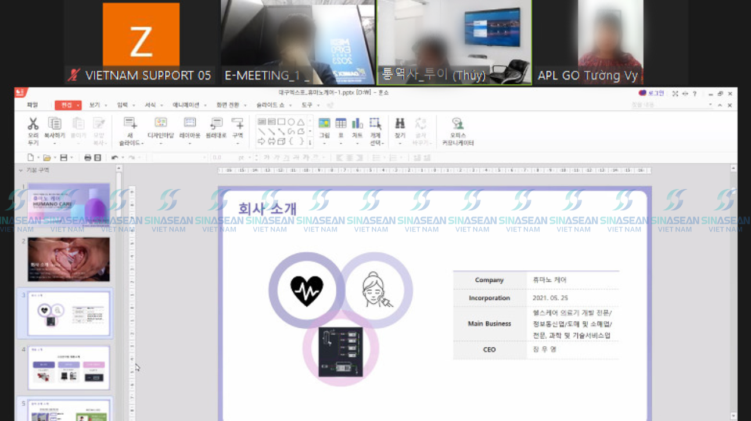Click the heart pulse graphic on slide
The height and width of the screenshot is (421, 751).
(306, 291)
